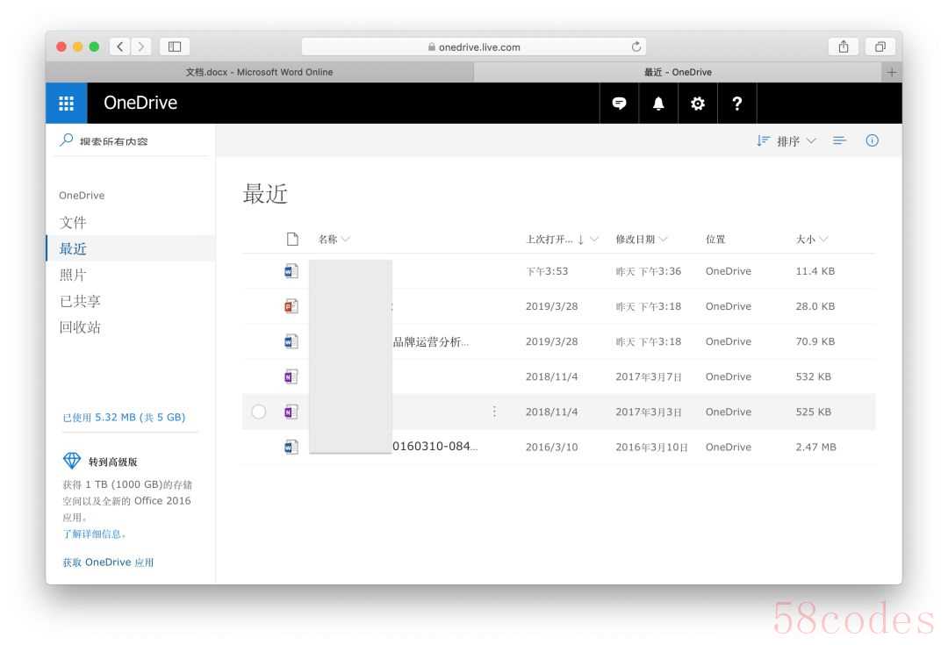The height and width of the screenshot is (645, 948).
Task: Click the 2016年3月10日 modified date
Action: pyautogui.click(x=651, y=447)
